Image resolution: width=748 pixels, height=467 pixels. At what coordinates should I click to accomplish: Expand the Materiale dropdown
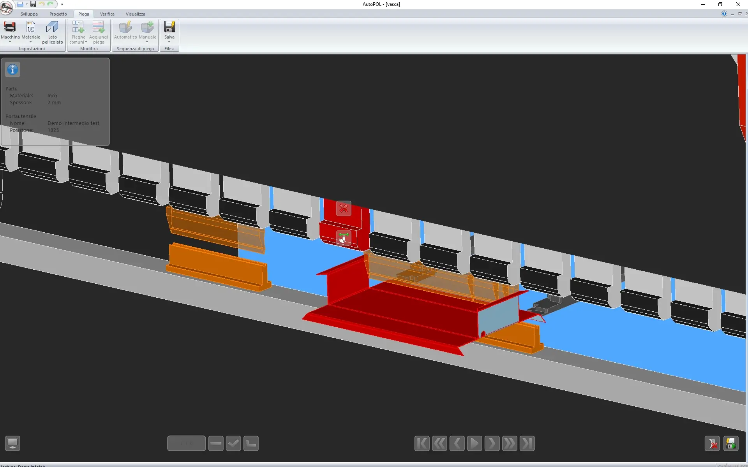(x=30, y=42)
